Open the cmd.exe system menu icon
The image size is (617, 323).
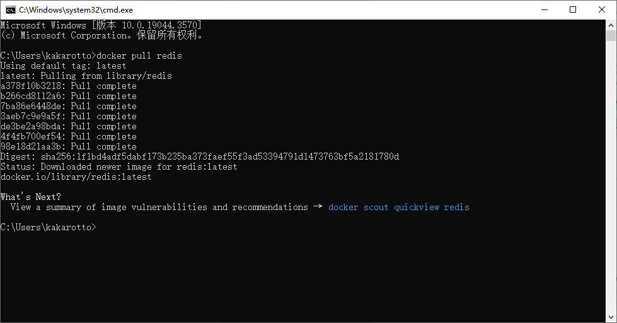[11, 9]
